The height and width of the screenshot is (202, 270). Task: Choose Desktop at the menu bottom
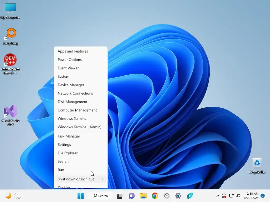(x=81, y=186)
